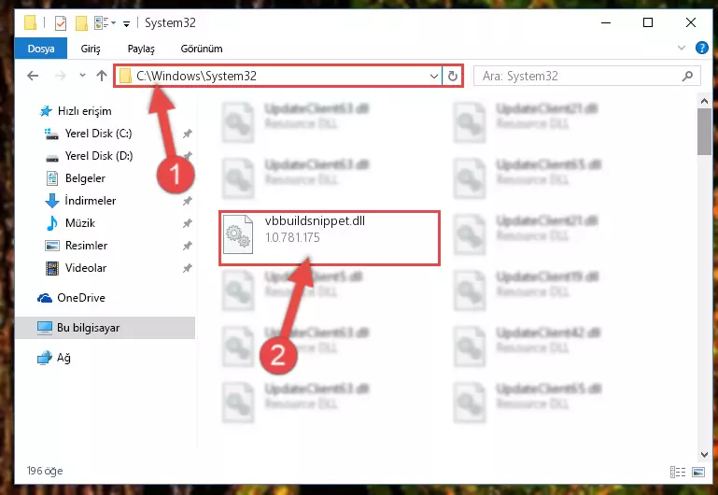Viewport: 718px width, 495px height.
Task: Maximize the System32 window
Action: tap(648, 22)
